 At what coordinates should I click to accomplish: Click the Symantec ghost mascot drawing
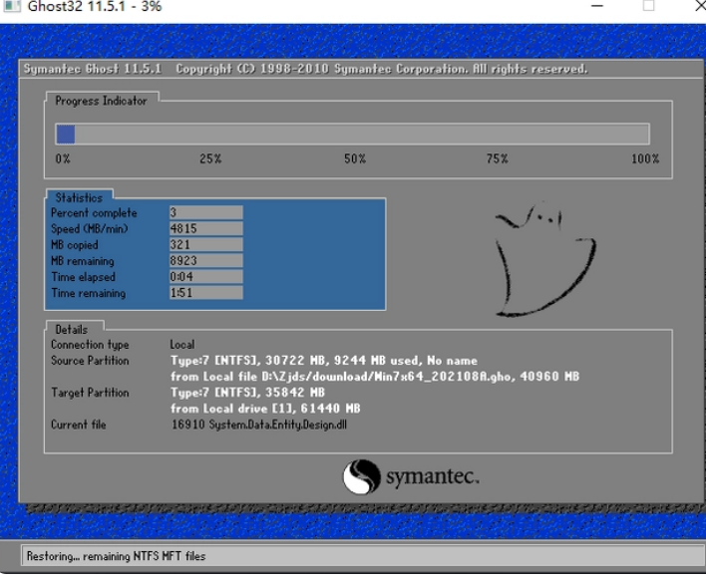click(x=535, y=256)
